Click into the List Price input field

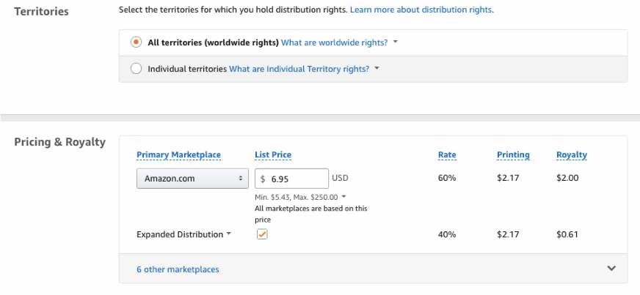click(297, 179)
